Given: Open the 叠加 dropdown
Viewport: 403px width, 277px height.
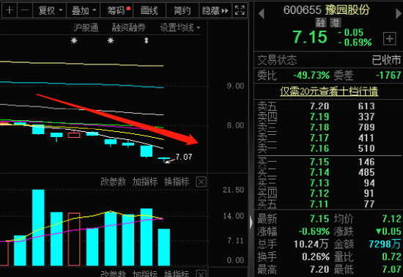Looking at the screenshot, I should click(84, 10).
